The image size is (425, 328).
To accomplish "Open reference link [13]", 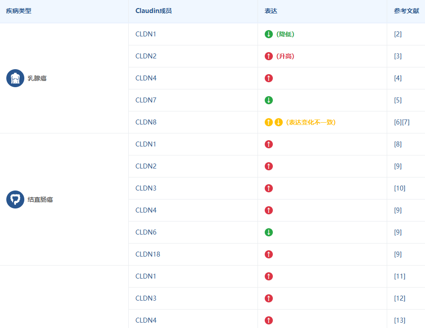I will 399,320.
